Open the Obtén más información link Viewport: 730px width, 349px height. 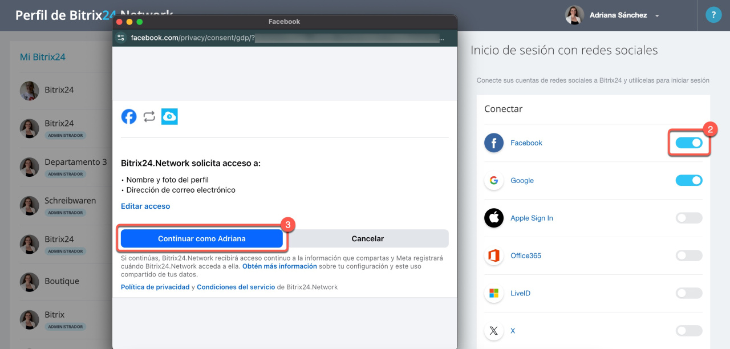pos(279,266)
